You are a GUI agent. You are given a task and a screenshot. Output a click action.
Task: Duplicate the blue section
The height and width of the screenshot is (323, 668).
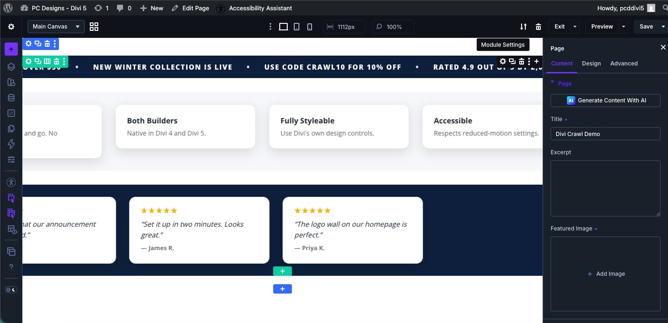click(38, 43)
